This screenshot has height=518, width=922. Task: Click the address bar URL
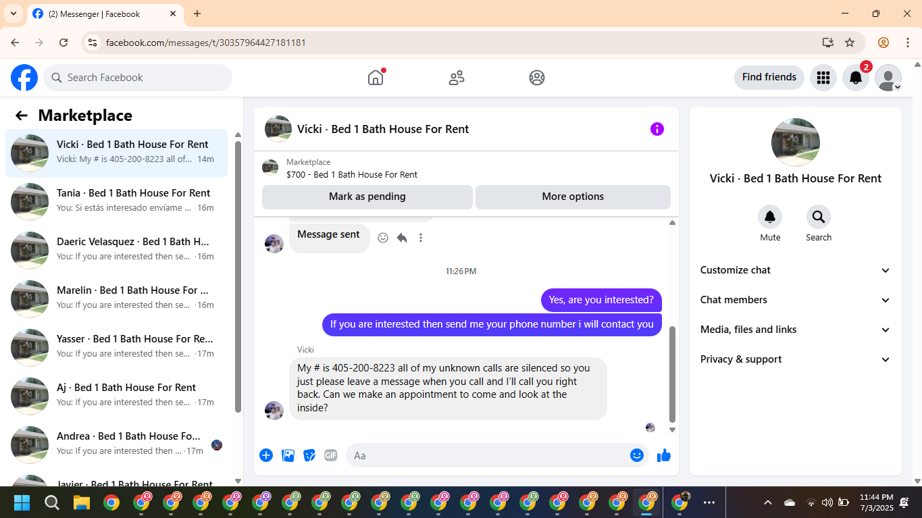point(206,43)
